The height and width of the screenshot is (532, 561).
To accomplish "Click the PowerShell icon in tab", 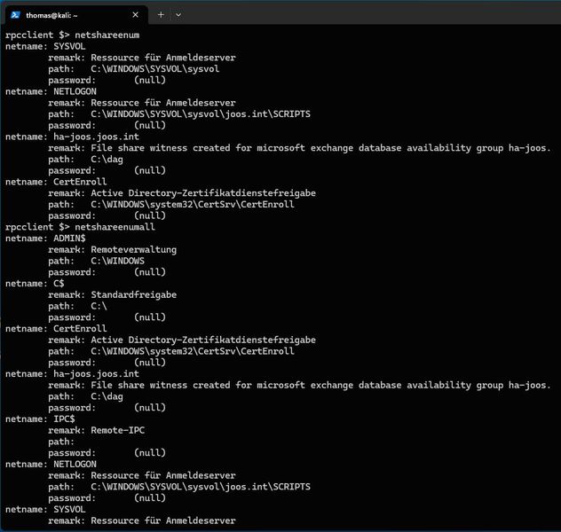I will (15, 15).
